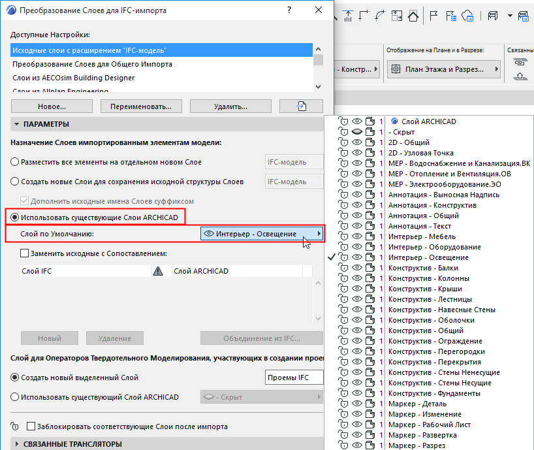Click the lock icon of Маркер - Деталь row

pyautogui.click(x=343, y=404)
